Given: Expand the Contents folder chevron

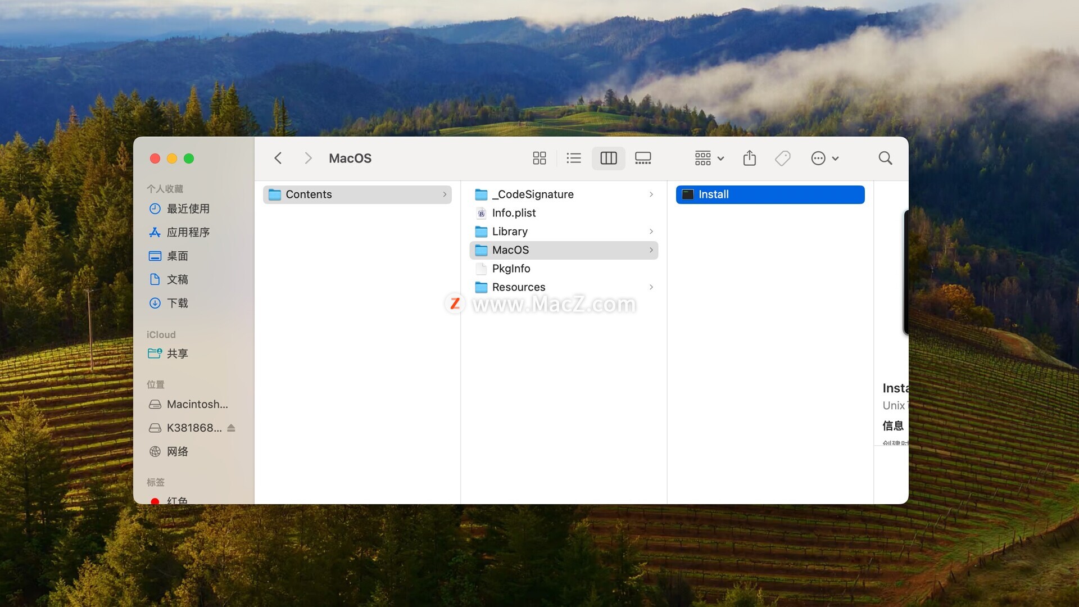Looking at the screenshot, I should pos(445,194).
